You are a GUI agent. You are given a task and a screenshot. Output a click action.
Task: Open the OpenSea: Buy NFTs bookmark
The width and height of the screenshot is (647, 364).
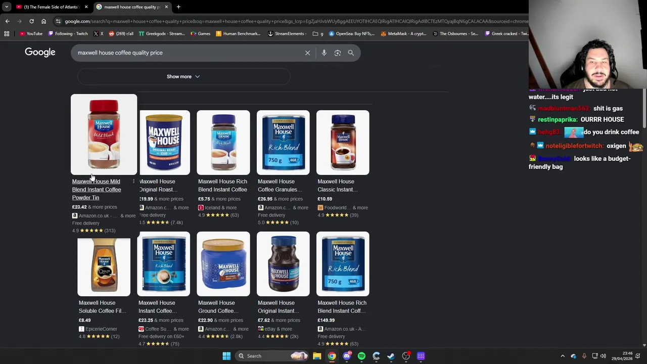[x=352, y=34]
